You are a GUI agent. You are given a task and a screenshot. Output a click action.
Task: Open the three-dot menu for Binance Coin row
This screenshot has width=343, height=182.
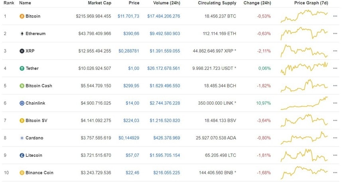pyautogui.click(x=335, y=172)
